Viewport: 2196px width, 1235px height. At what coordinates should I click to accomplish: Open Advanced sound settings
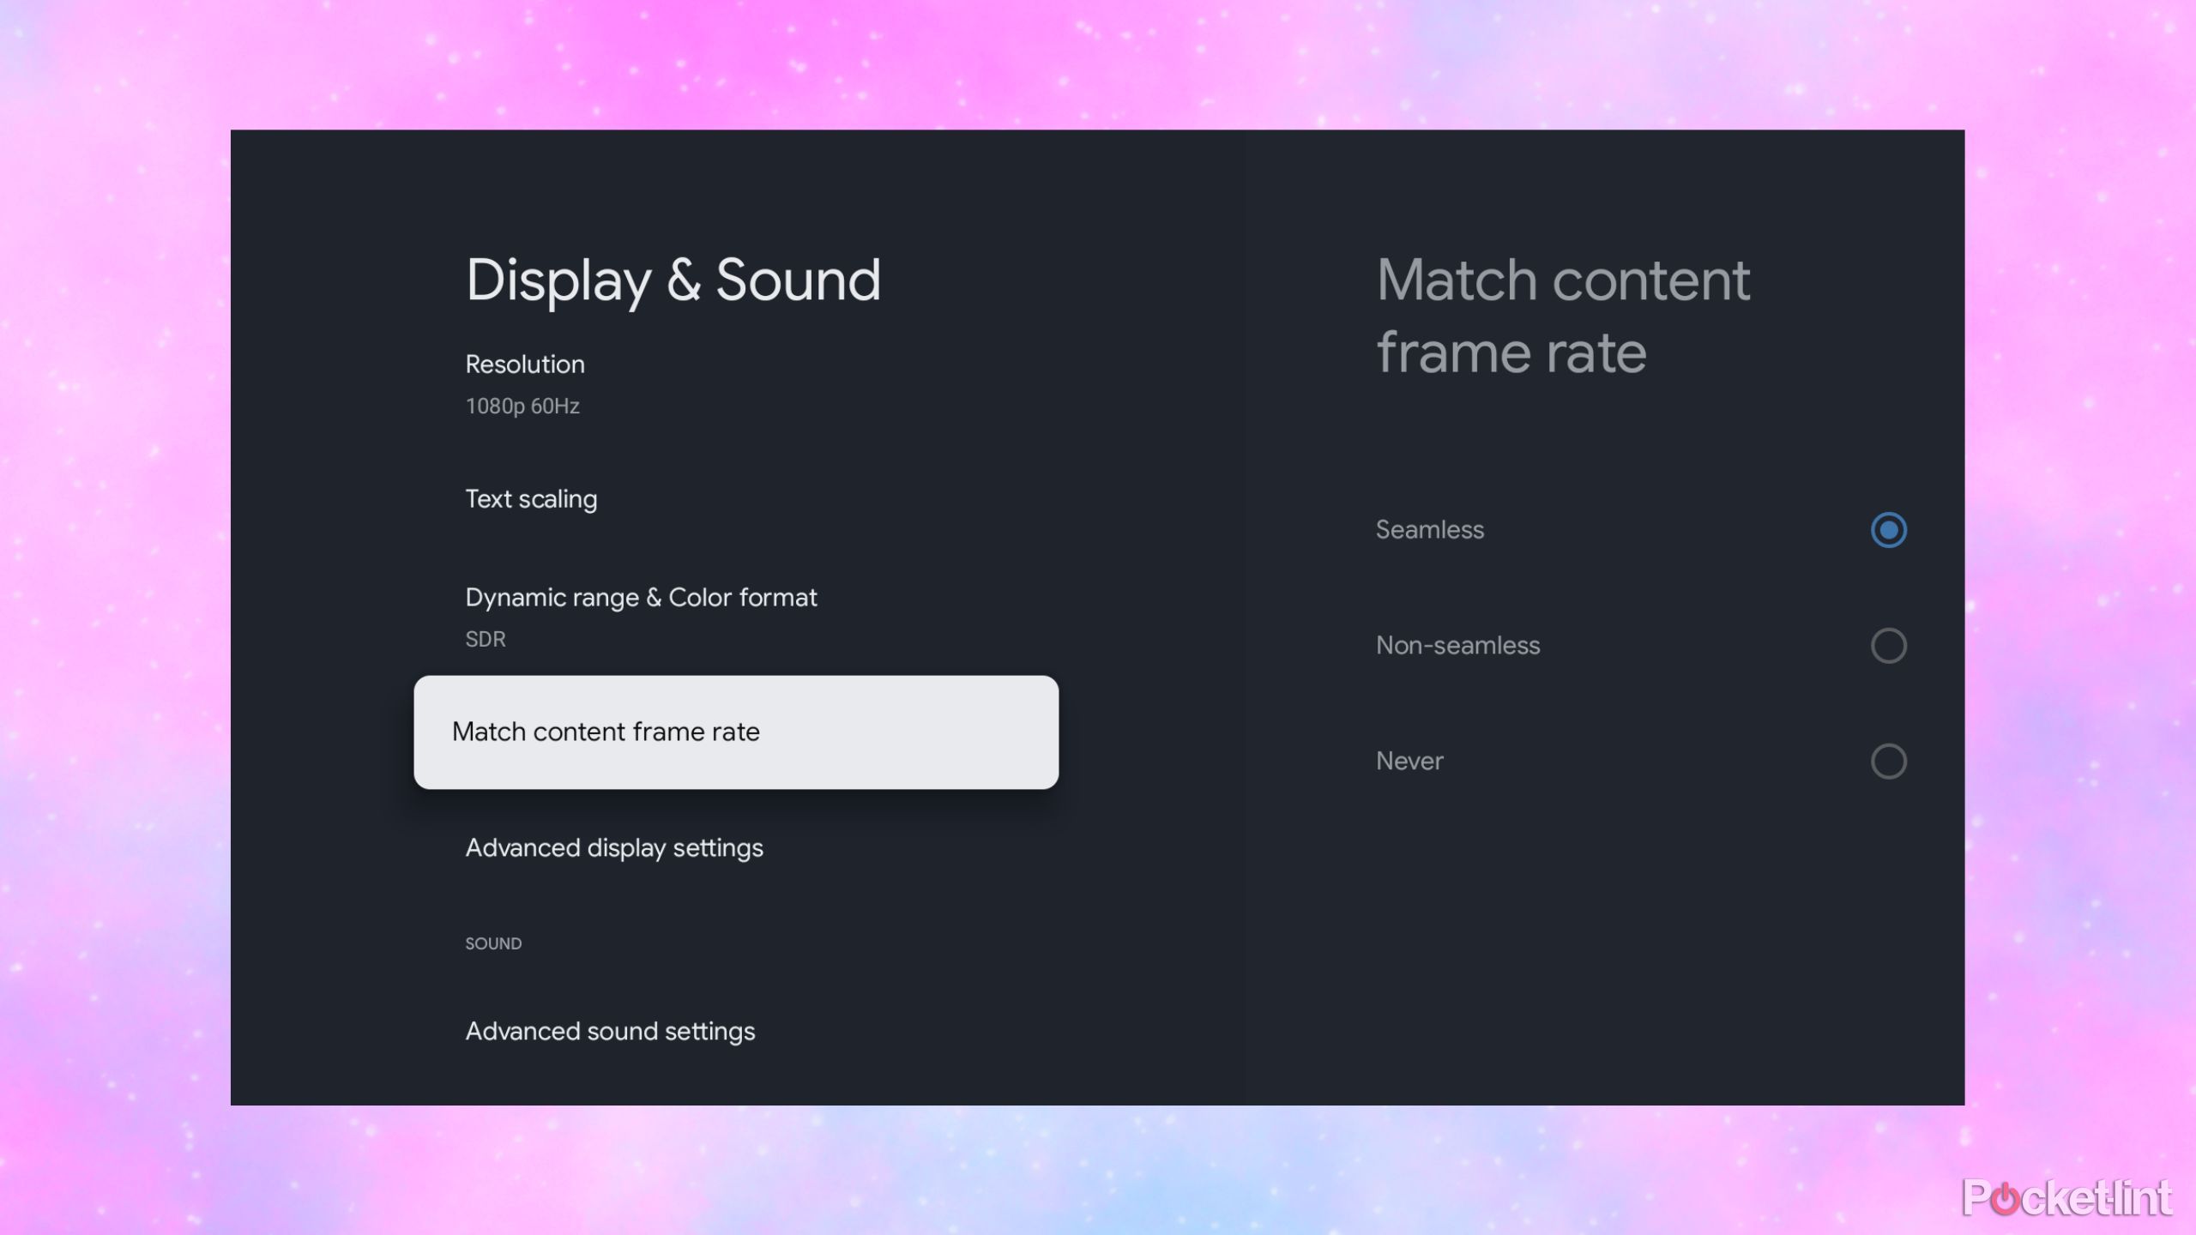click(736, 1032)
